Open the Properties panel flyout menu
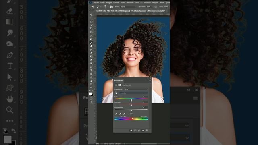Screen dimensions: 258x145 (150, 81)
